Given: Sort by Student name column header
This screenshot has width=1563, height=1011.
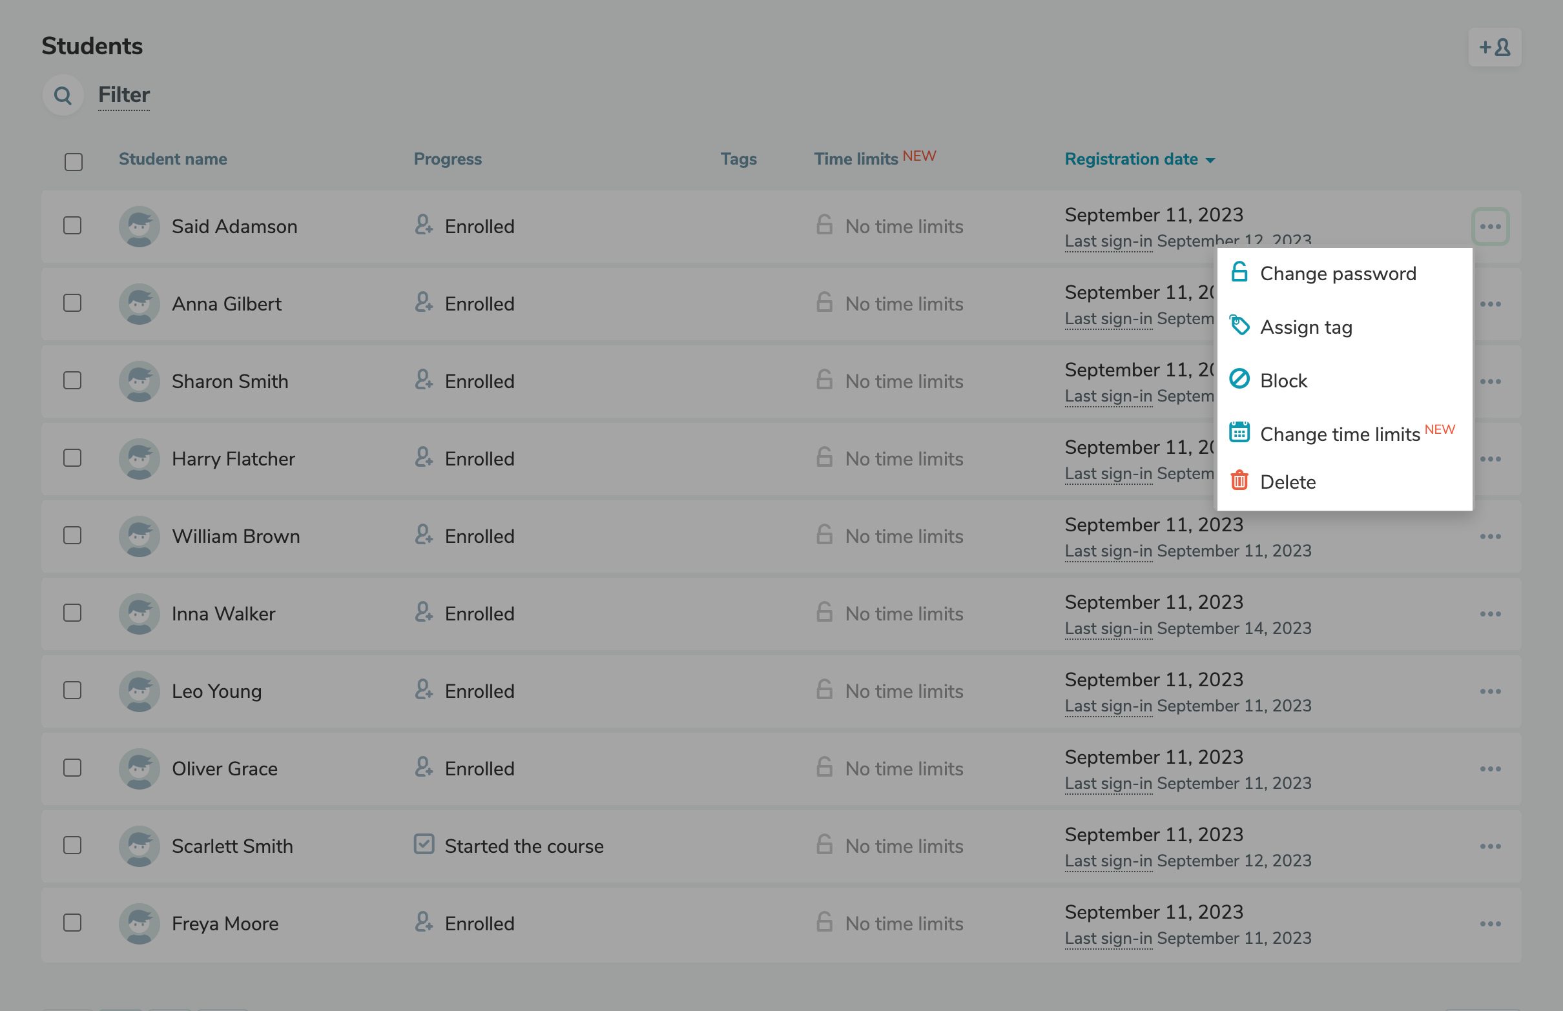Looking at the screenshot, I should pyautogui.click(x=172, y=159).
